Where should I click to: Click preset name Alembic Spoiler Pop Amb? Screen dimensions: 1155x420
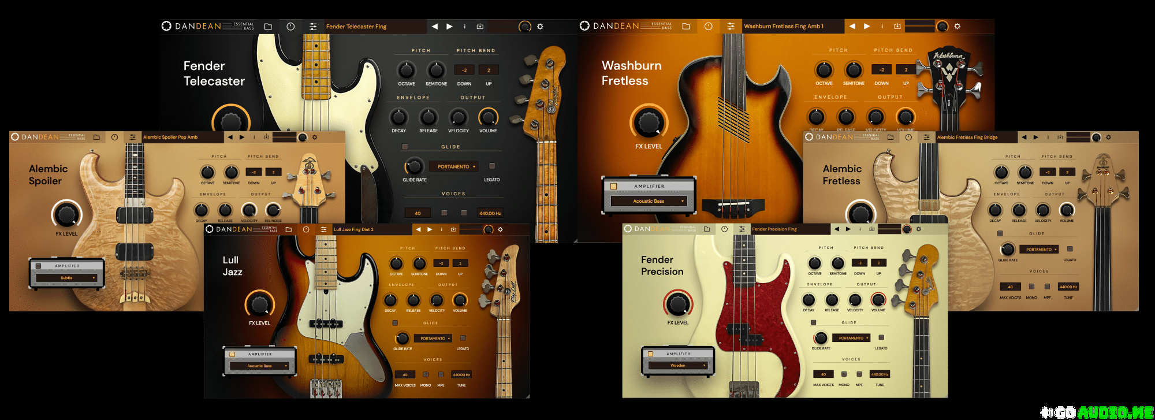(x=170, y=137)
